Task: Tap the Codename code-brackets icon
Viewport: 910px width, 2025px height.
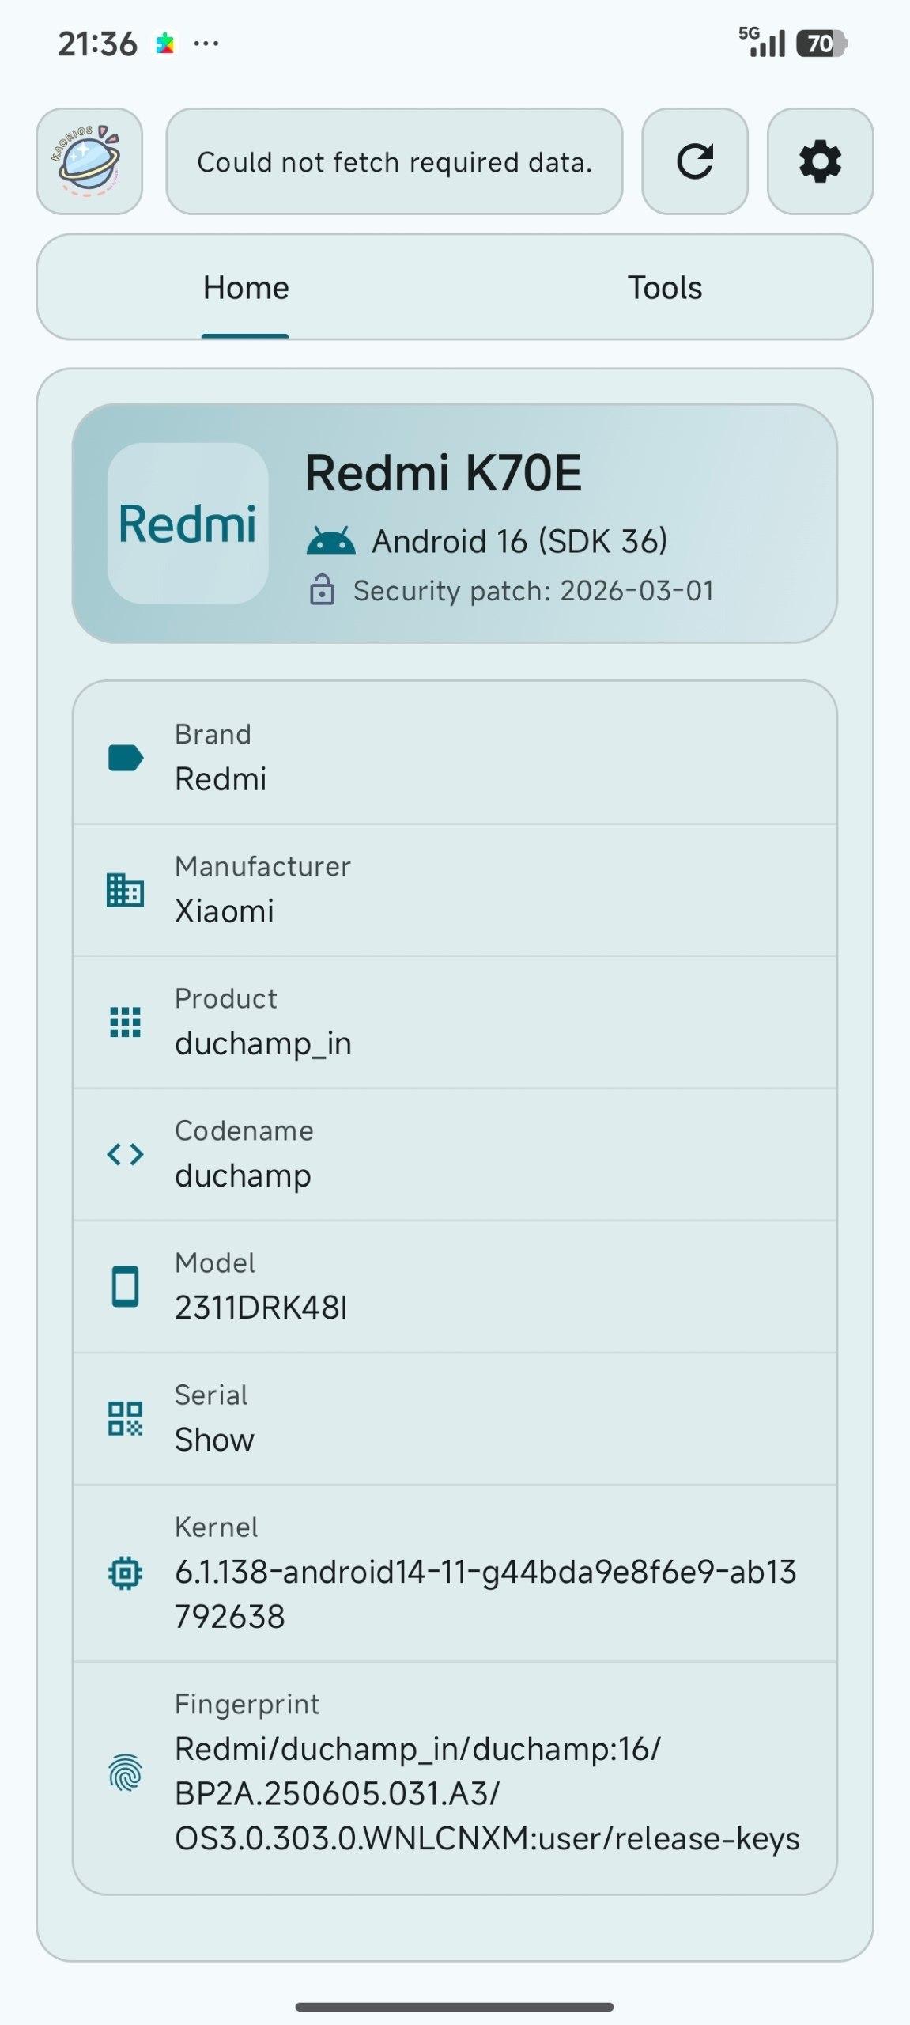Action: pos(125,1154)
